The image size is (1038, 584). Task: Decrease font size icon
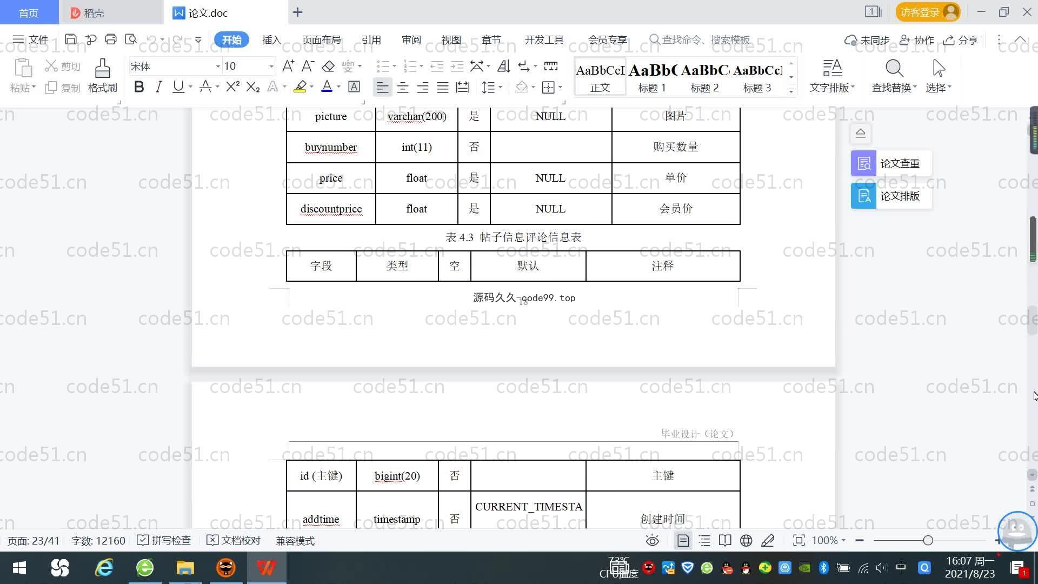(x=308, y=66)
